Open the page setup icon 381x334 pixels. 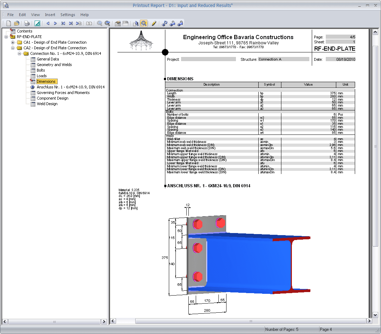pos(118,23)
